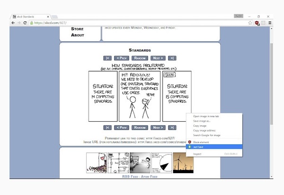Open the Atom Feed link

pyautogui.click(x=149, y=177)
